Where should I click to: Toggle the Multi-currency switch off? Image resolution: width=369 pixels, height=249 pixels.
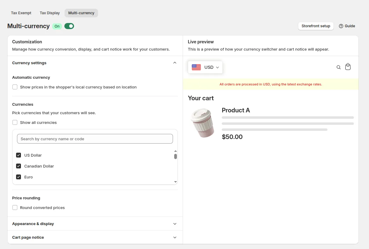pos(69,26)
